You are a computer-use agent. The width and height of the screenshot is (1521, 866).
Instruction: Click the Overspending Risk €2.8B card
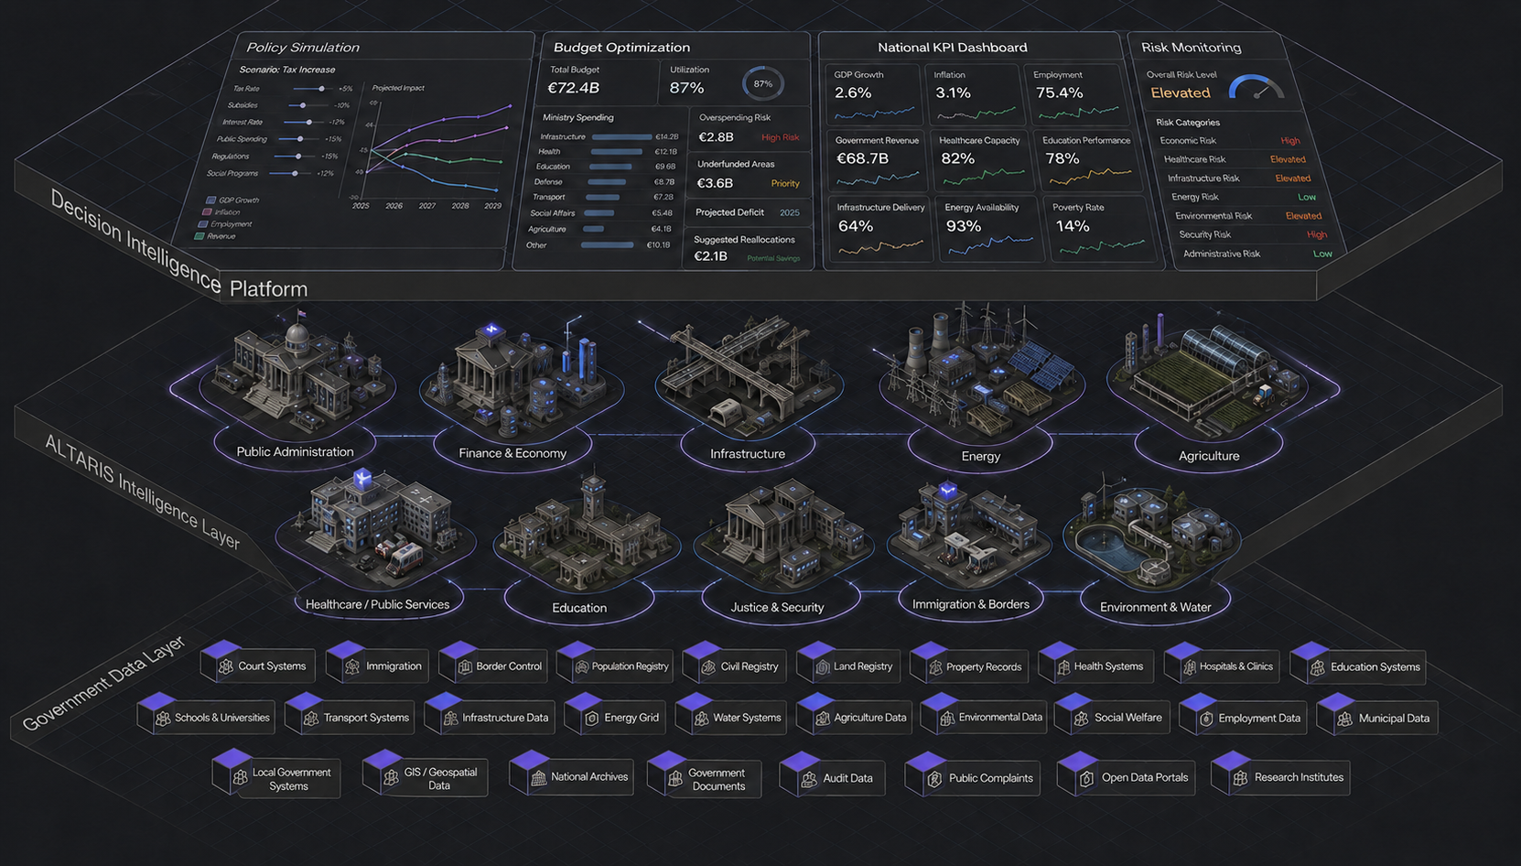point(749,129)
